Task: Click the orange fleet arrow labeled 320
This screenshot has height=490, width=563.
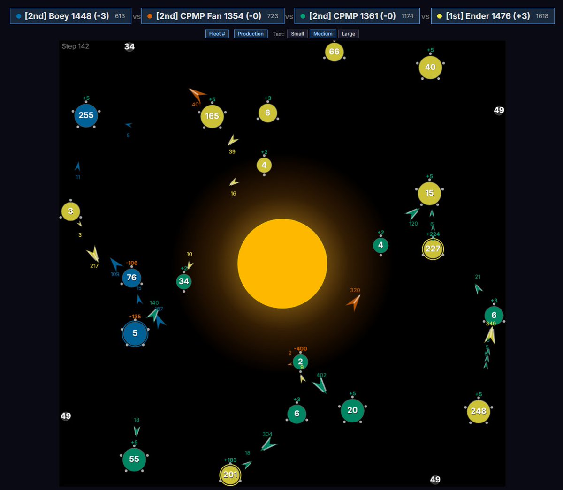Action: (x=354, y=302)
